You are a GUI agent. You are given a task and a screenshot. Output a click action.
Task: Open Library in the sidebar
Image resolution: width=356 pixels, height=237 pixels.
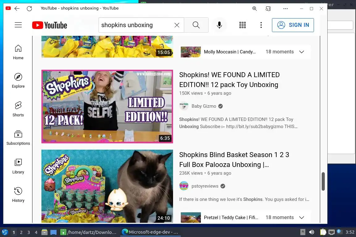[x=18, y=166]
